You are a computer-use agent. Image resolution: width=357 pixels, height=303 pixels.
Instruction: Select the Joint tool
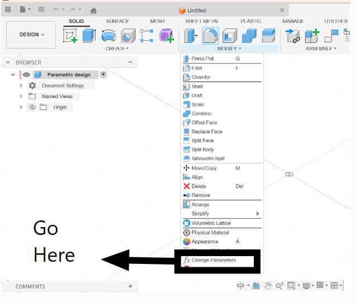click(331, 36)
